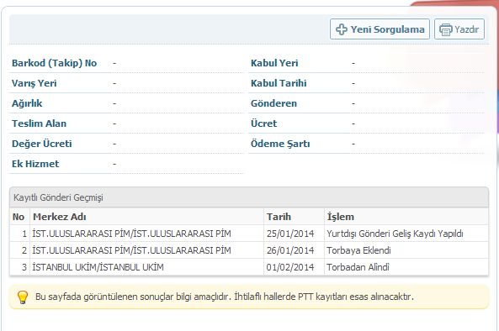Click the light bulb info icon
The height and width of the screenshot is (331, 499).
23,297
